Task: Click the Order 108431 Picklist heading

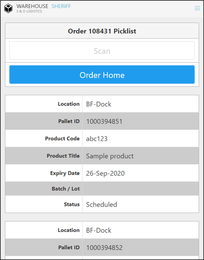Action: click(102, 31)
